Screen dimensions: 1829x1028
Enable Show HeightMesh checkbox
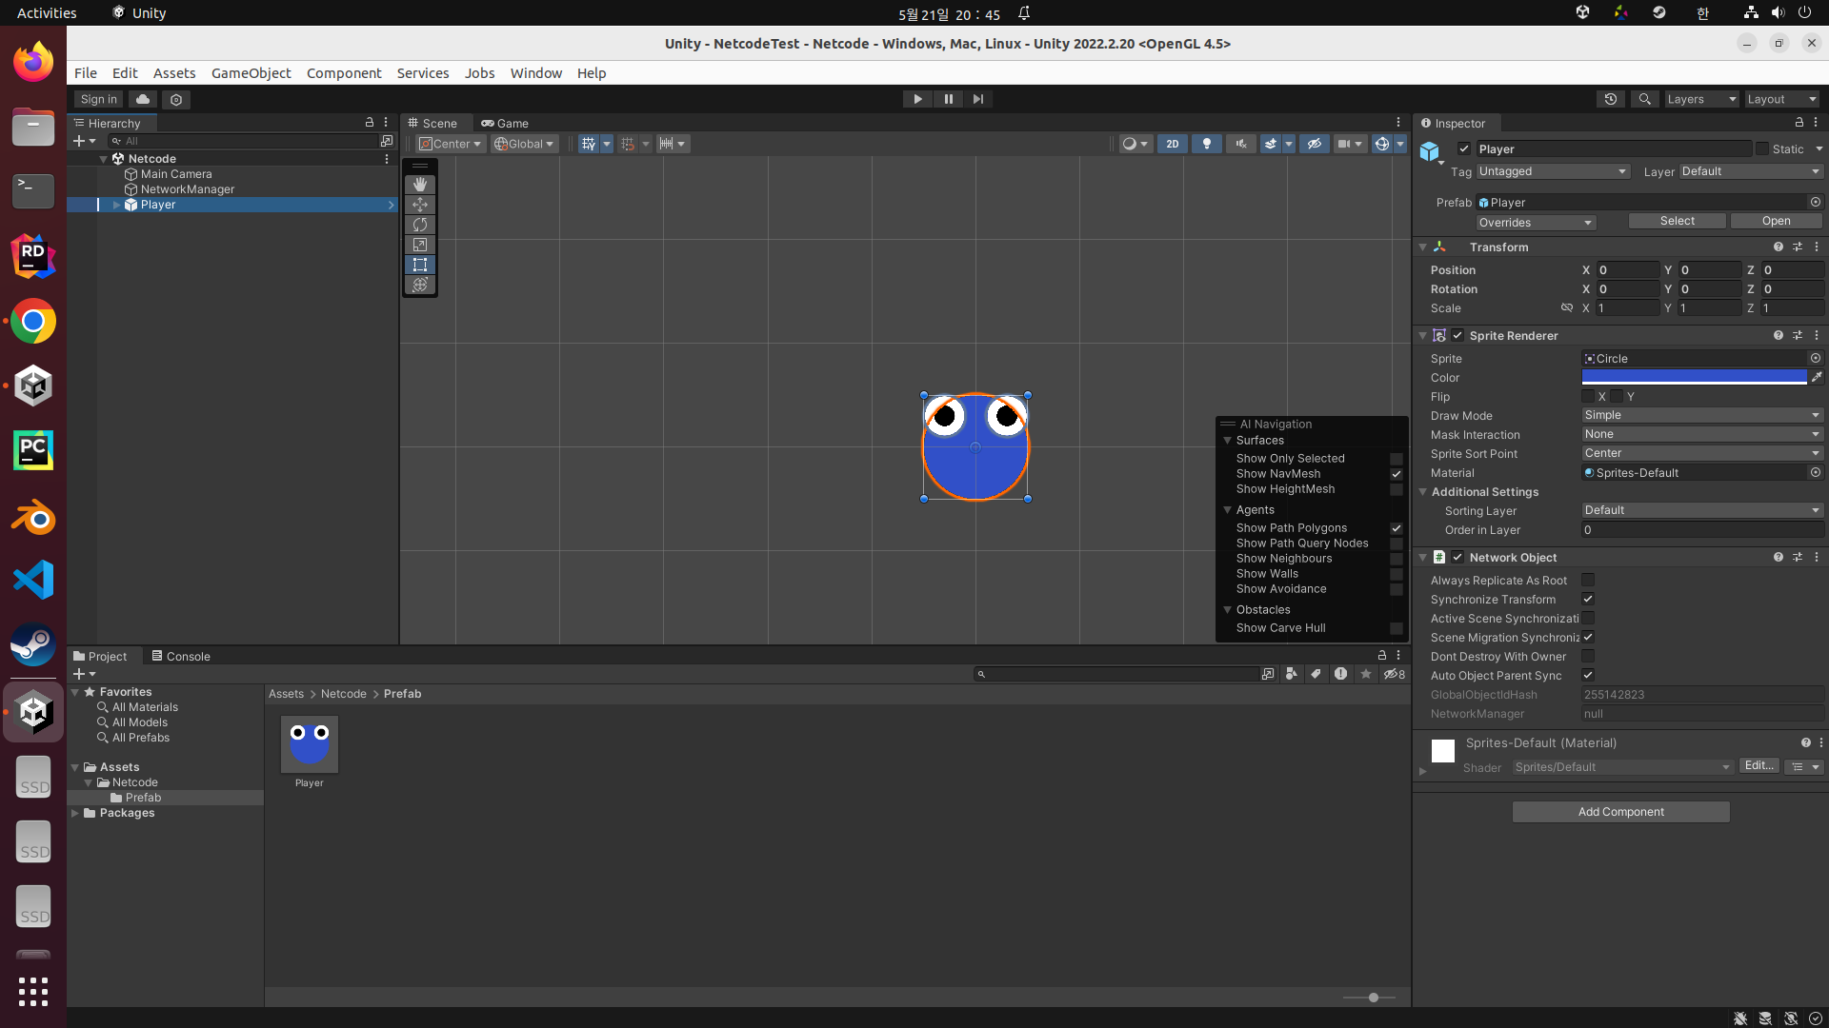tap(1397, 489)
